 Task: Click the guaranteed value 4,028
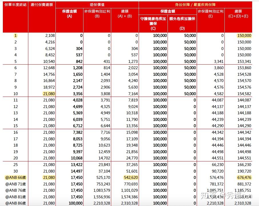[x=78, y=100]
